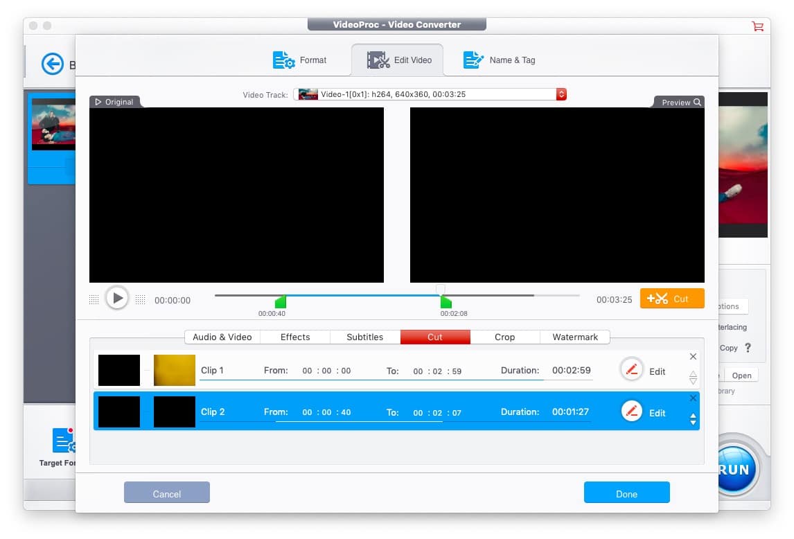The image size is (794, 539).
Task: Click the timeline playhead knob
Action: tap(441, 290)
